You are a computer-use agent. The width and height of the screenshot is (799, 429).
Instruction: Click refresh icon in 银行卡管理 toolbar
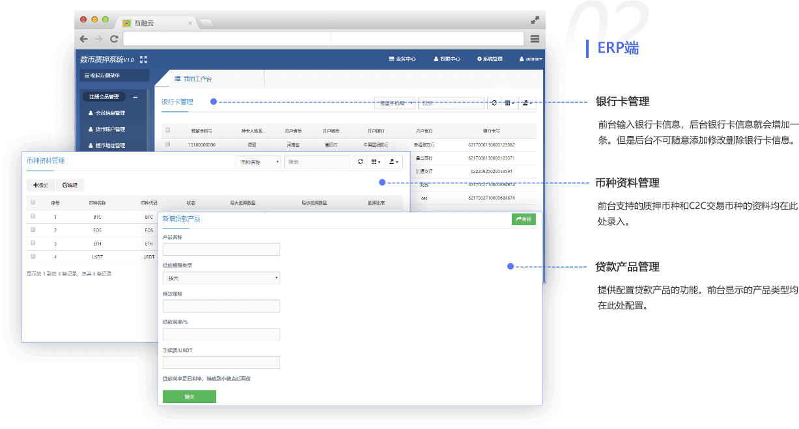(494, 103)
